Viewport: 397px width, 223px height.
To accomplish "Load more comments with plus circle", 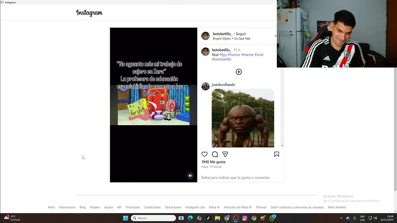I will (239, 72).
